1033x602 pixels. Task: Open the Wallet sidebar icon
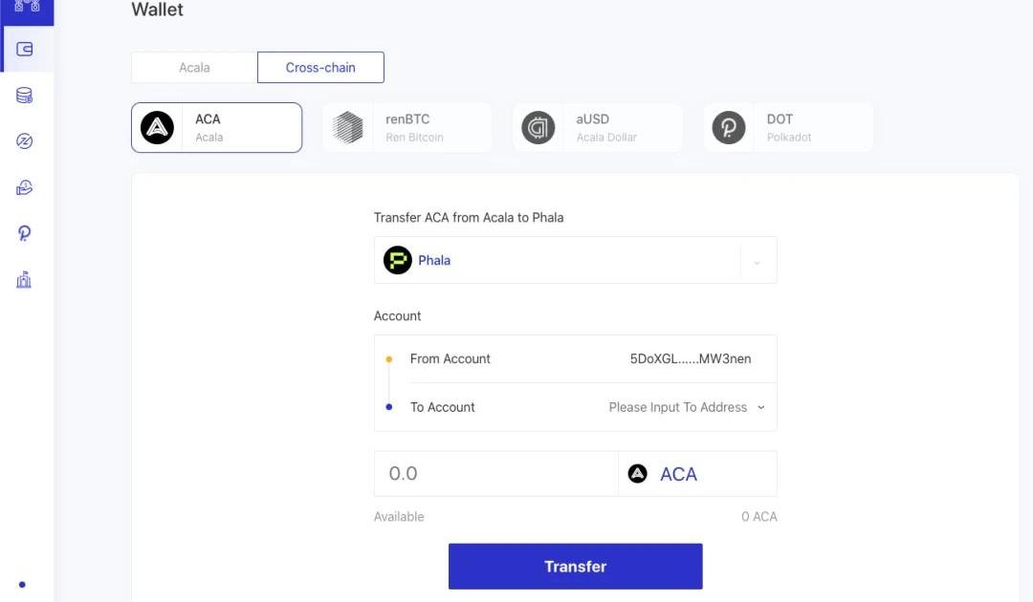(x=24, y=50)
